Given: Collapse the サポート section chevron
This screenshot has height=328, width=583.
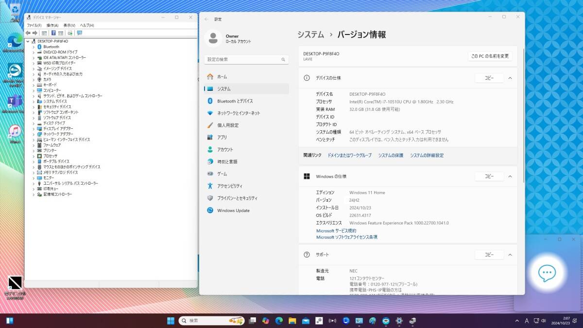Looking at the screenshot, I should (510, 255).
